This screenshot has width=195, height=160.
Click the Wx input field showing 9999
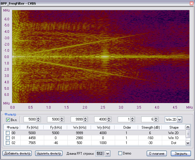[x=77, y=119]
